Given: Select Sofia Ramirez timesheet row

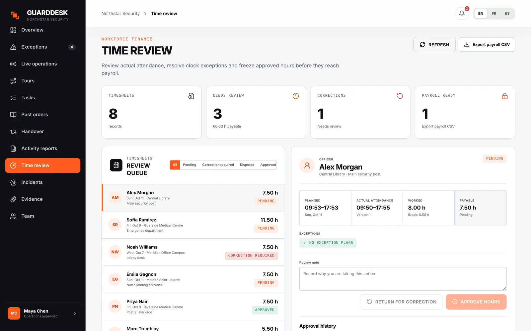Looking at the screenshot, I should pos(193,225).
